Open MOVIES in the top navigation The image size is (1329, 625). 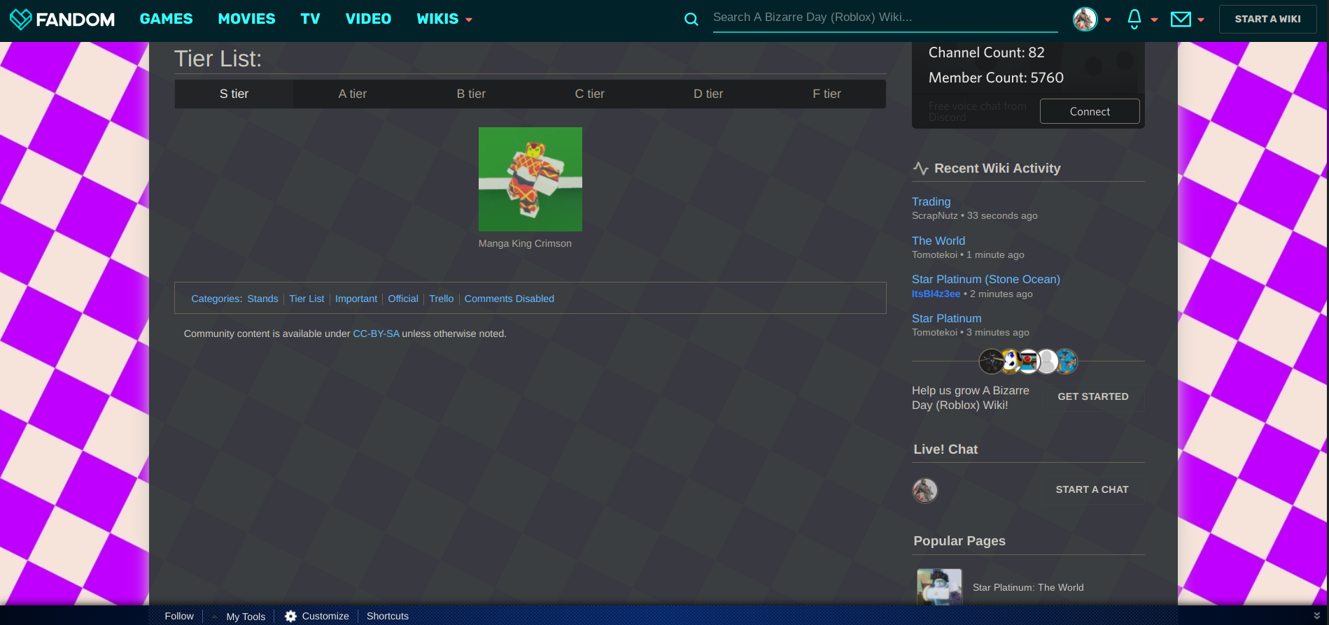[246, 19]
